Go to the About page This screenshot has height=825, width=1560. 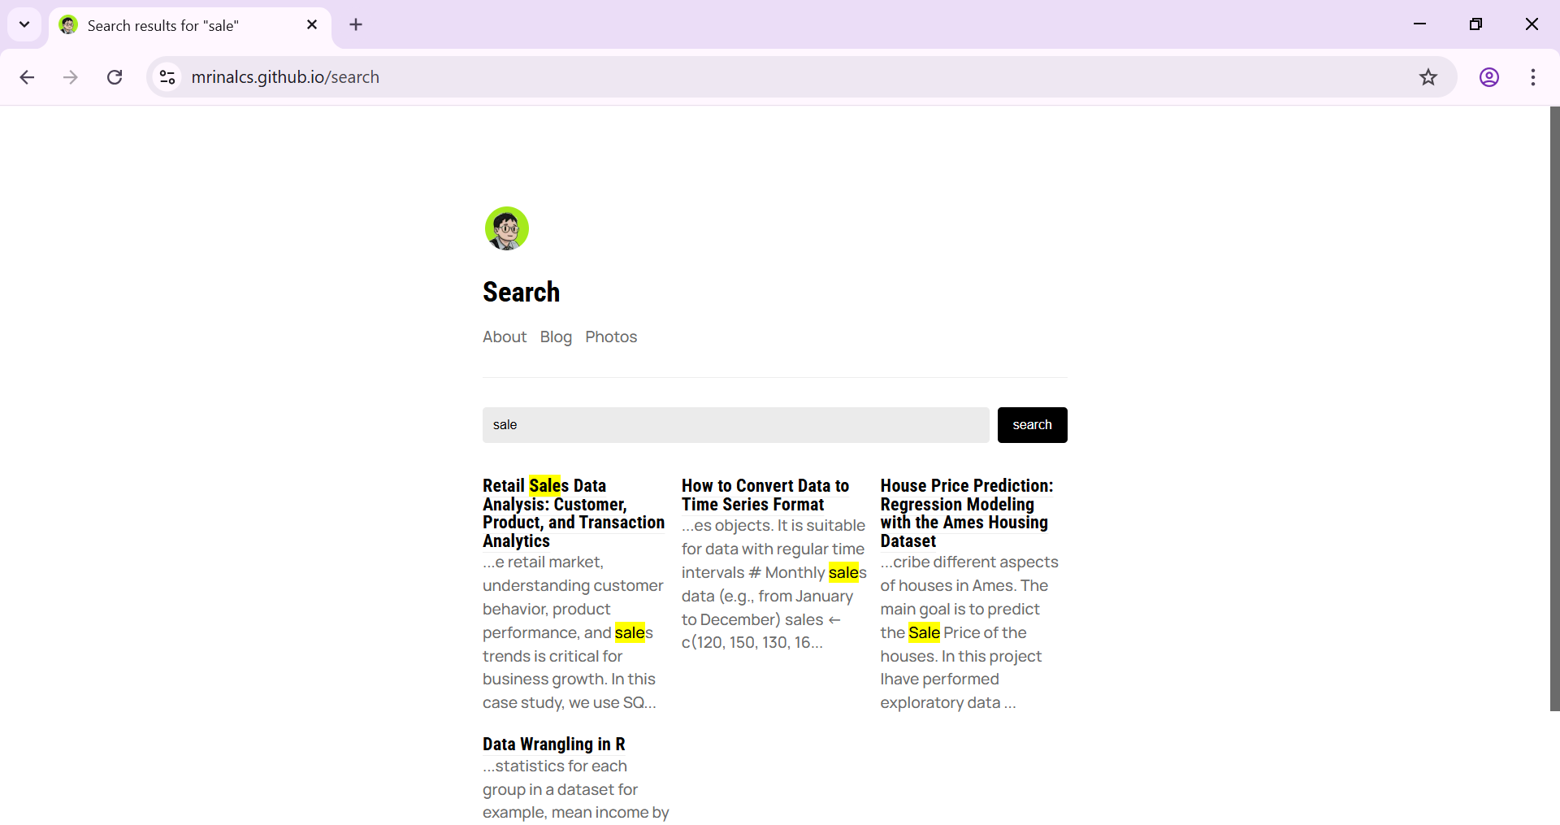[504, 337]
